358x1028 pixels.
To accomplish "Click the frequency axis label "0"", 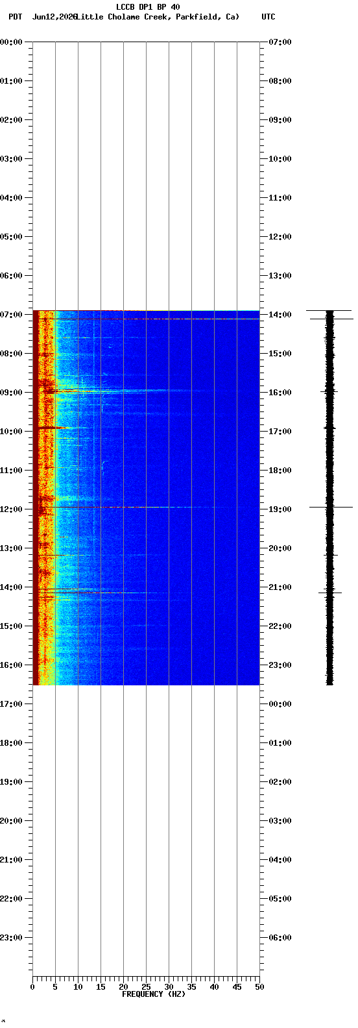I will [32, 987].
